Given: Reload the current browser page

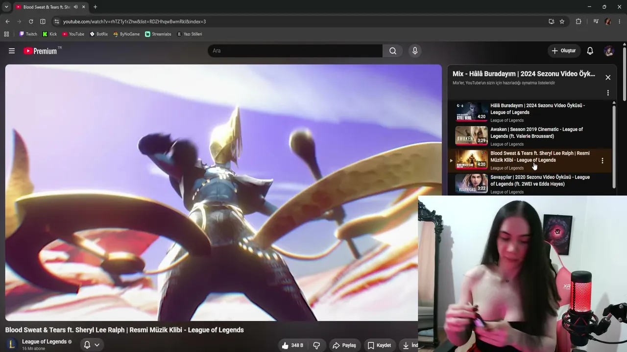Looking at the screenshot, I should (x=31, y=22).
